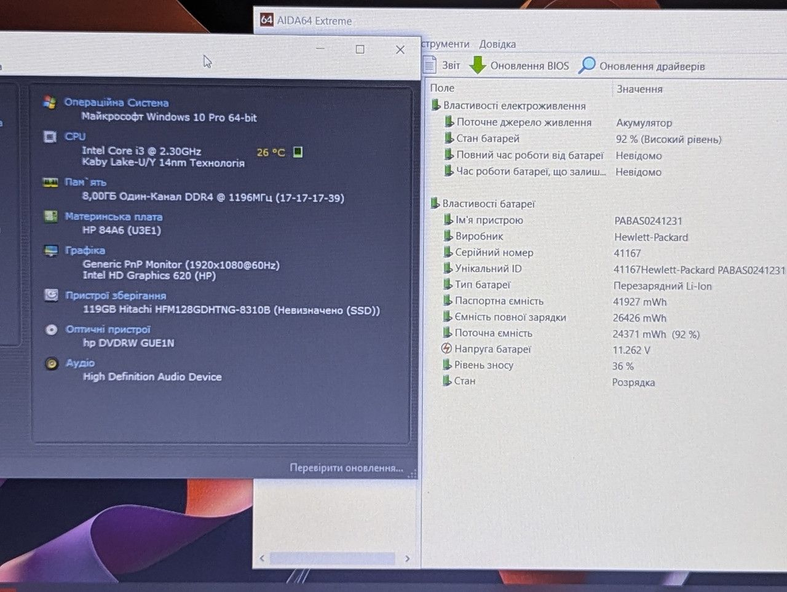Click the Оновлення драйверів magnifier icon
This screenshot has height=592, width=787.
pyautogui.click(x=587, y=65)
